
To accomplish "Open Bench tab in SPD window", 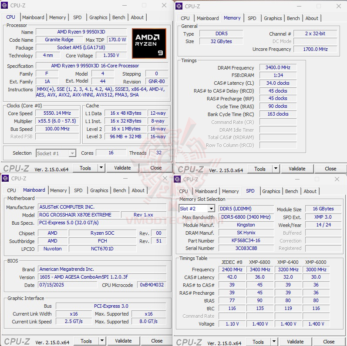I will click(291, 191).
